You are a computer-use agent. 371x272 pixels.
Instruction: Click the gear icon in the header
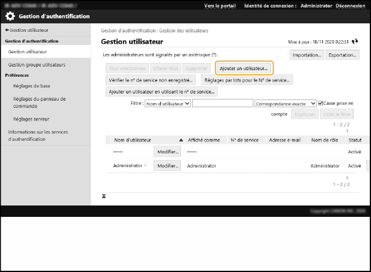pyautogui.click(x=10, y=16)
